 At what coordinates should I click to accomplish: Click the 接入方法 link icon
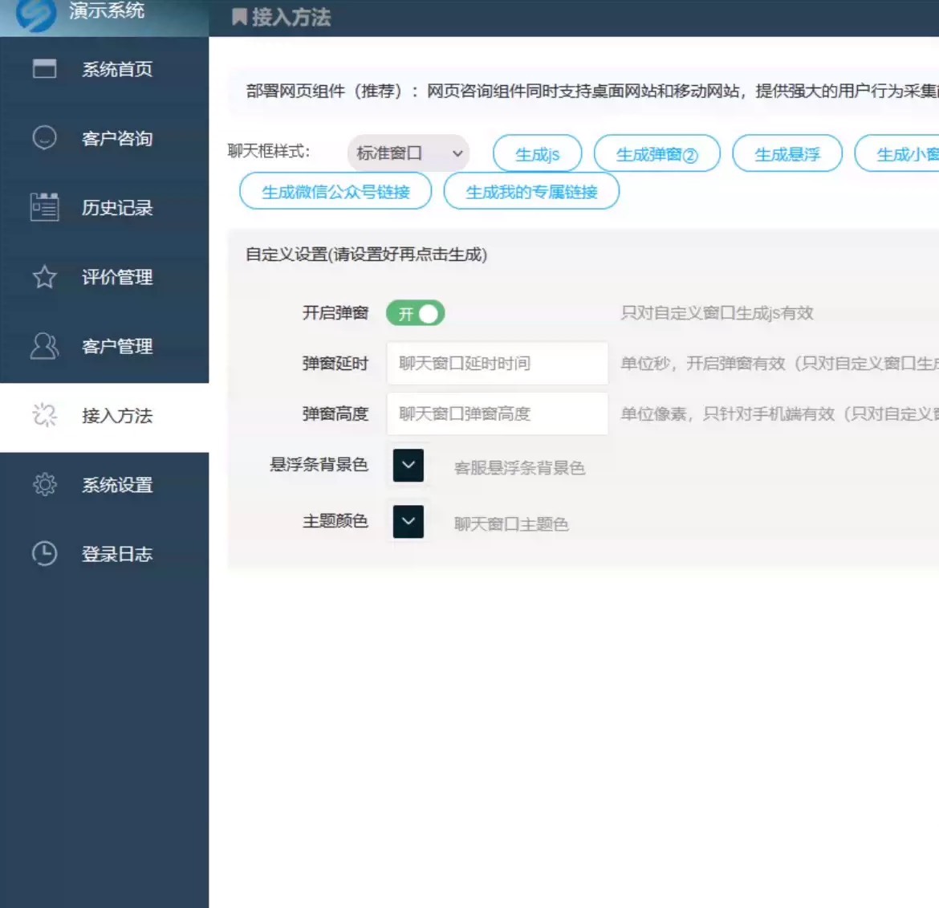point(44,415)
